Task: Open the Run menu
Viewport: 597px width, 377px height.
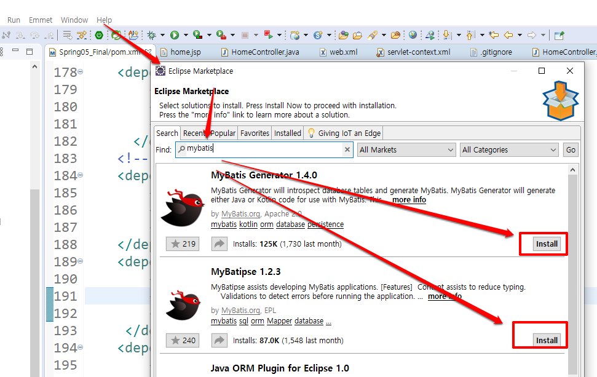Action: (14, 20)
